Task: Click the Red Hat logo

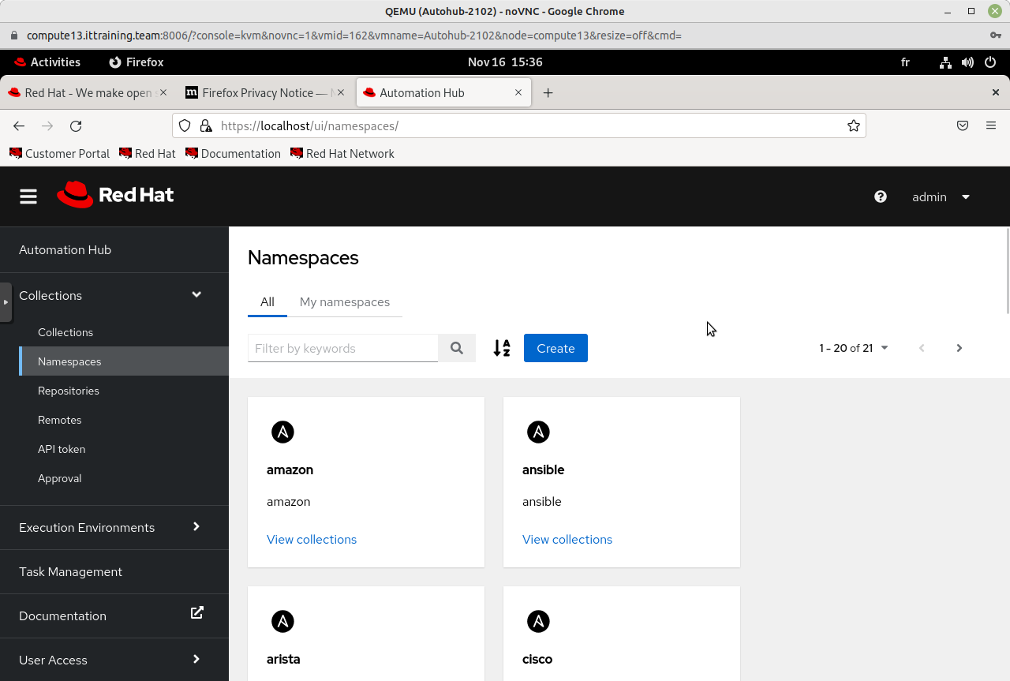Action: [115, 195]
